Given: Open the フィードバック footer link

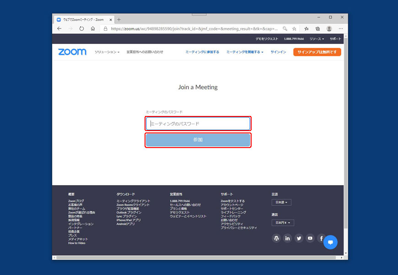Looking at the screenshot, I should pyautogui.click(x=231, y=216).
